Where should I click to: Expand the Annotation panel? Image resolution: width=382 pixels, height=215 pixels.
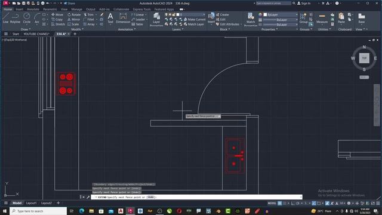tap(127, 29)
